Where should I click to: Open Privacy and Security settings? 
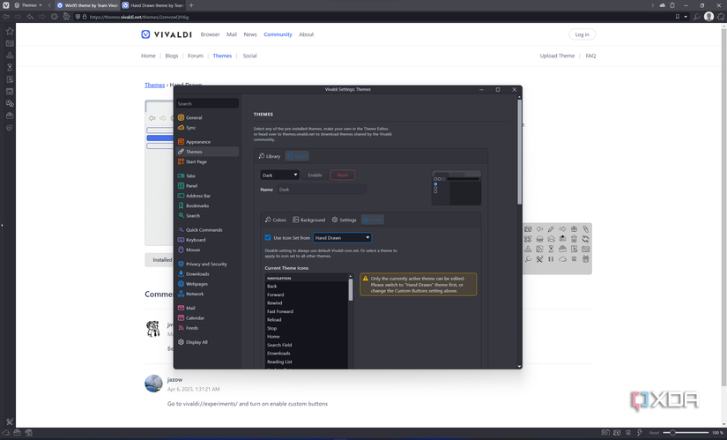pos(207,265)
